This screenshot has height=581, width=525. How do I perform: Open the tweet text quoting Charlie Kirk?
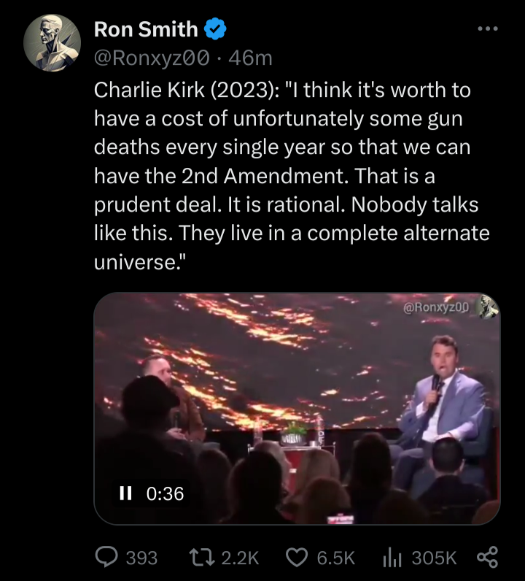[292, 176]
